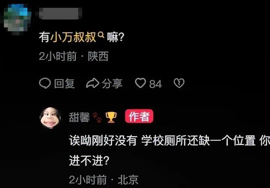Screen dimensions: 270x188
Task: Click the 84 likes count
Action: [x=156, y=84]
